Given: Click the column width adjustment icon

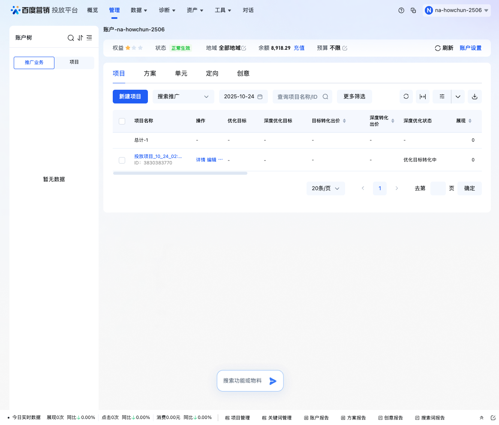Looking at the screenshot, I should tap(423, 97).
